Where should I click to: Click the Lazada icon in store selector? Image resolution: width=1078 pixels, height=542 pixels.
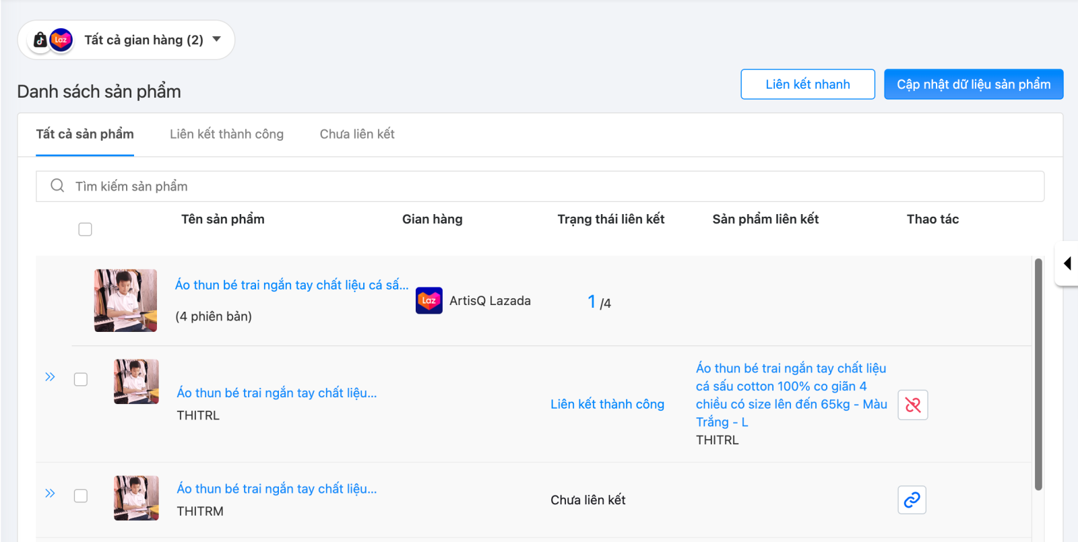pos(61,40)
